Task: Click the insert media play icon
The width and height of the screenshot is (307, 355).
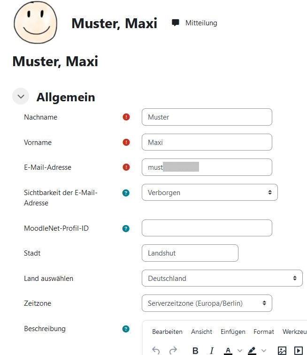Action: tap(298, 350)
